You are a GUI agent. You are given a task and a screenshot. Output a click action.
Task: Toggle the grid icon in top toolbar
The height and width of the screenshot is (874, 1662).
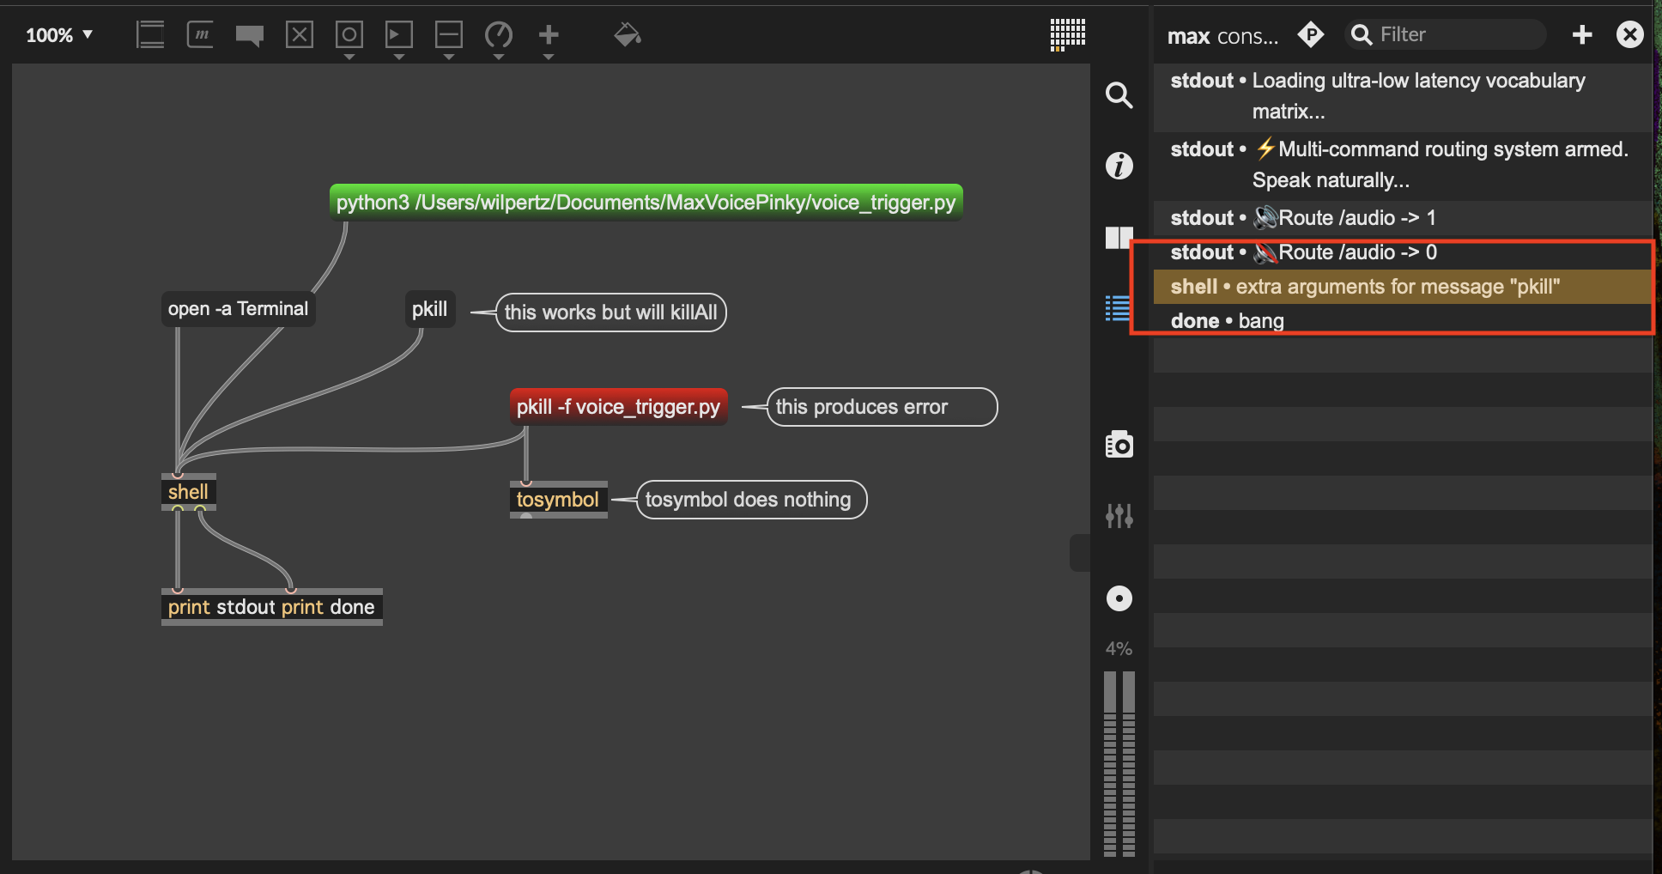pos(1068,34)
